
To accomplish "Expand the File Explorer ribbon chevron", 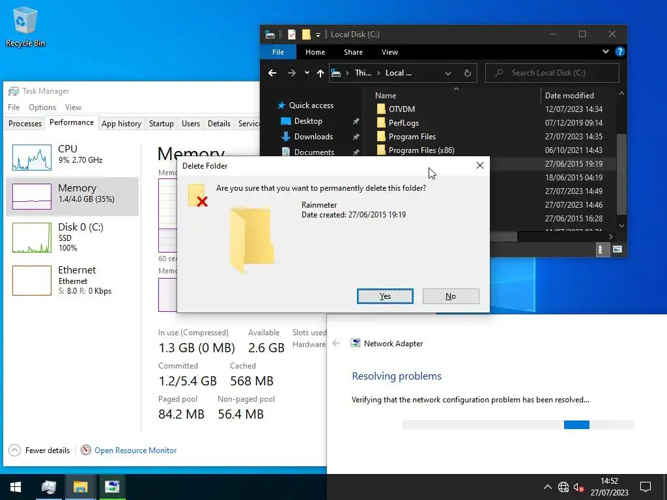I will click(605, 51).
